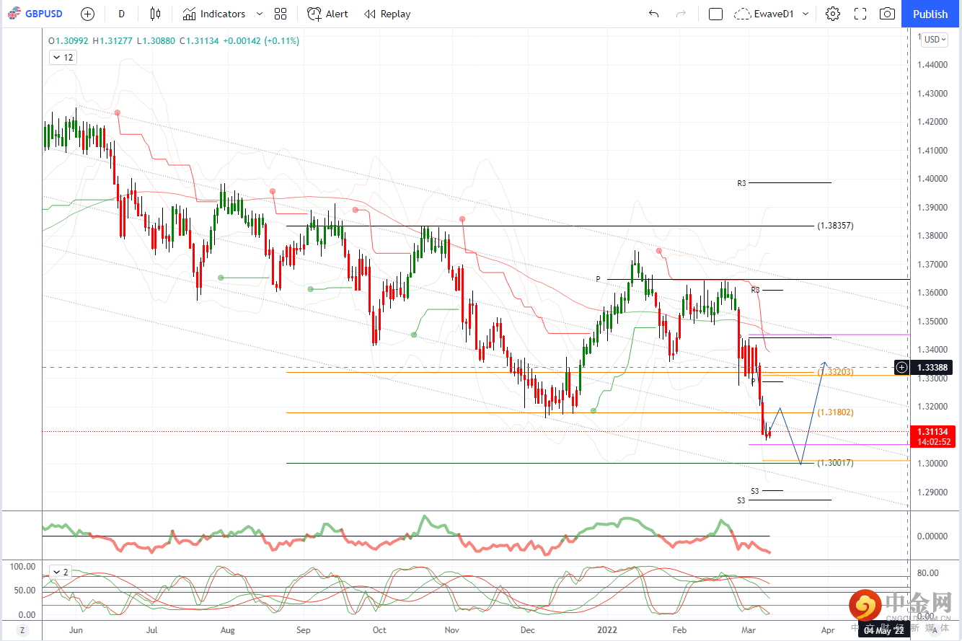This screenshot has width=962, height=641.
Task: Click the Publish button
Action: click(x=930, y=14)
